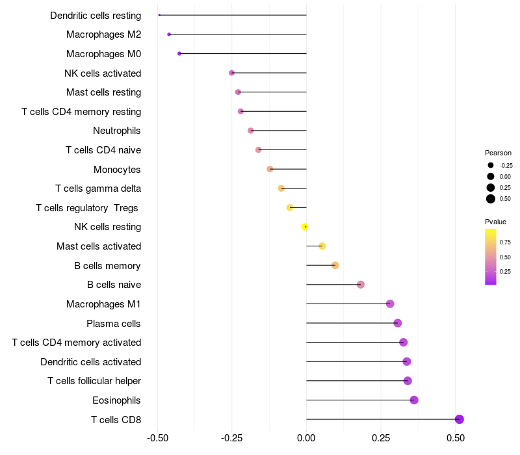Select the -0.50 x-axis tick label
The image size is (520, 455).
(x=157, y=439)
